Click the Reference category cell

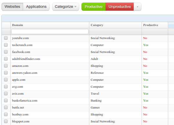click(x=115, y=73)
